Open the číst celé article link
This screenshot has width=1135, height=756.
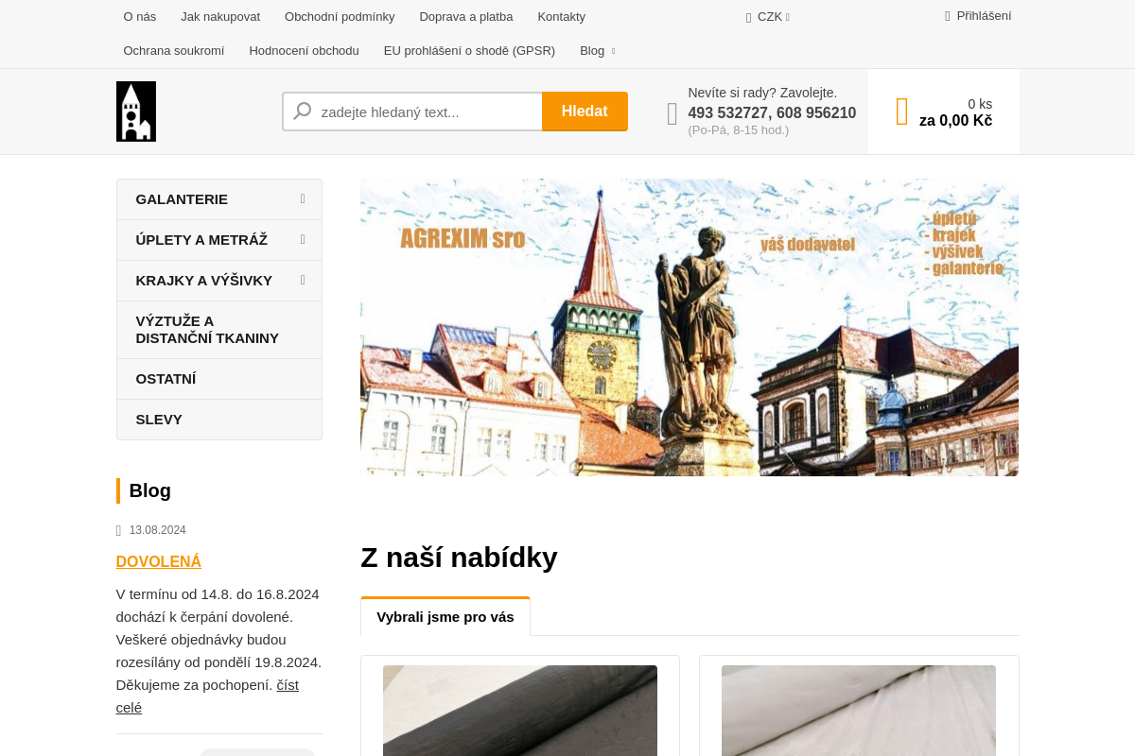(x=288, y=684)
